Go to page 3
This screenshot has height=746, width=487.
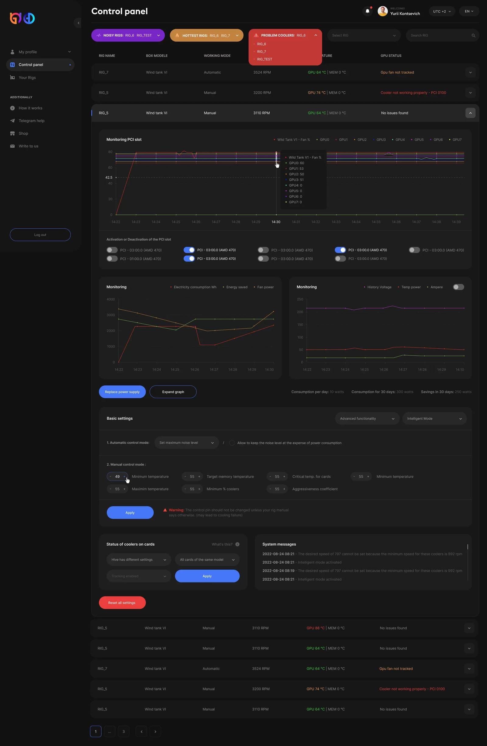(x=124, y=731)
